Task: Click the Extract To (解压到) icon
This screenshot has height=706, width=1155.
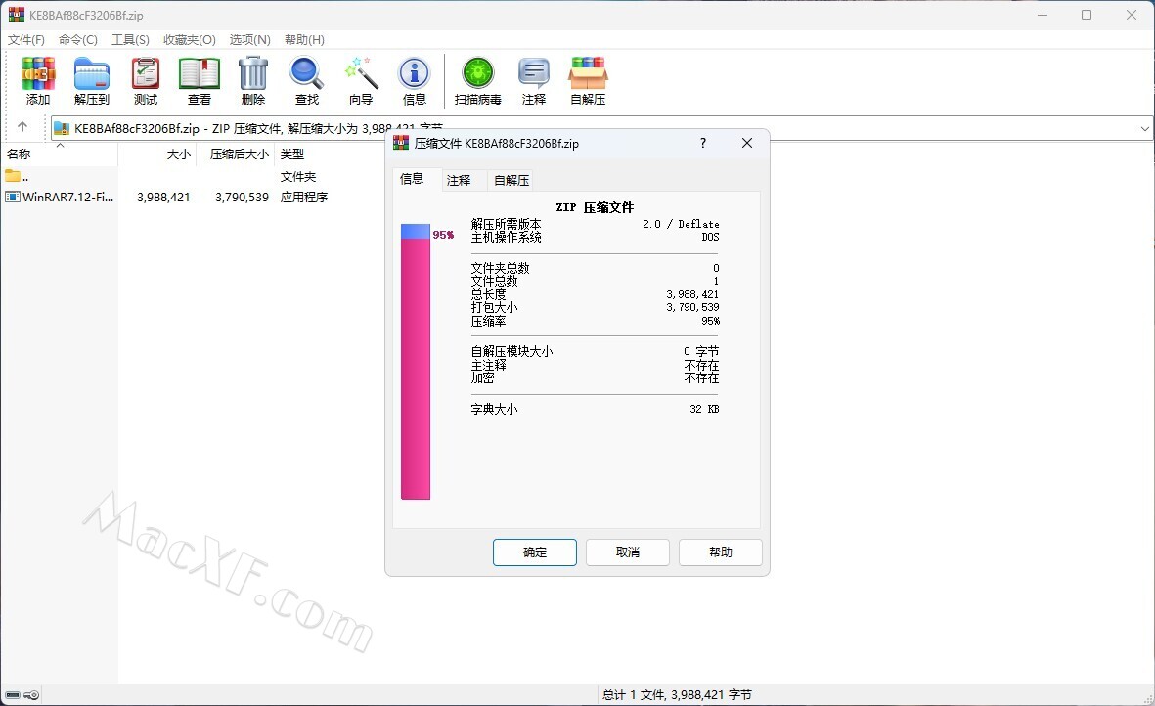Action: pyautogui.click(x=91, y=73)
